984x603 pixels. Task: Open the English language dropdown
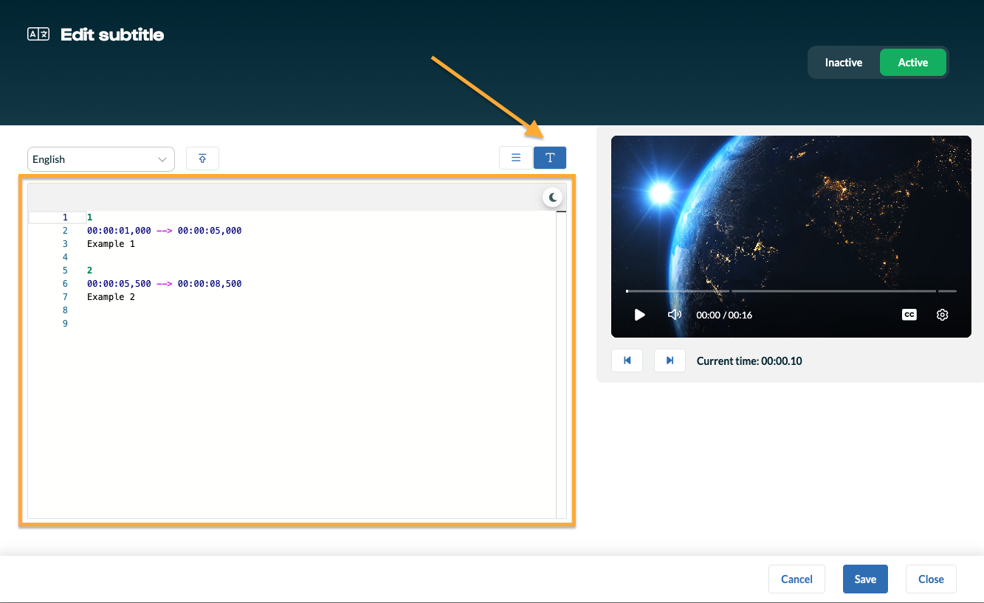(101, 159)
